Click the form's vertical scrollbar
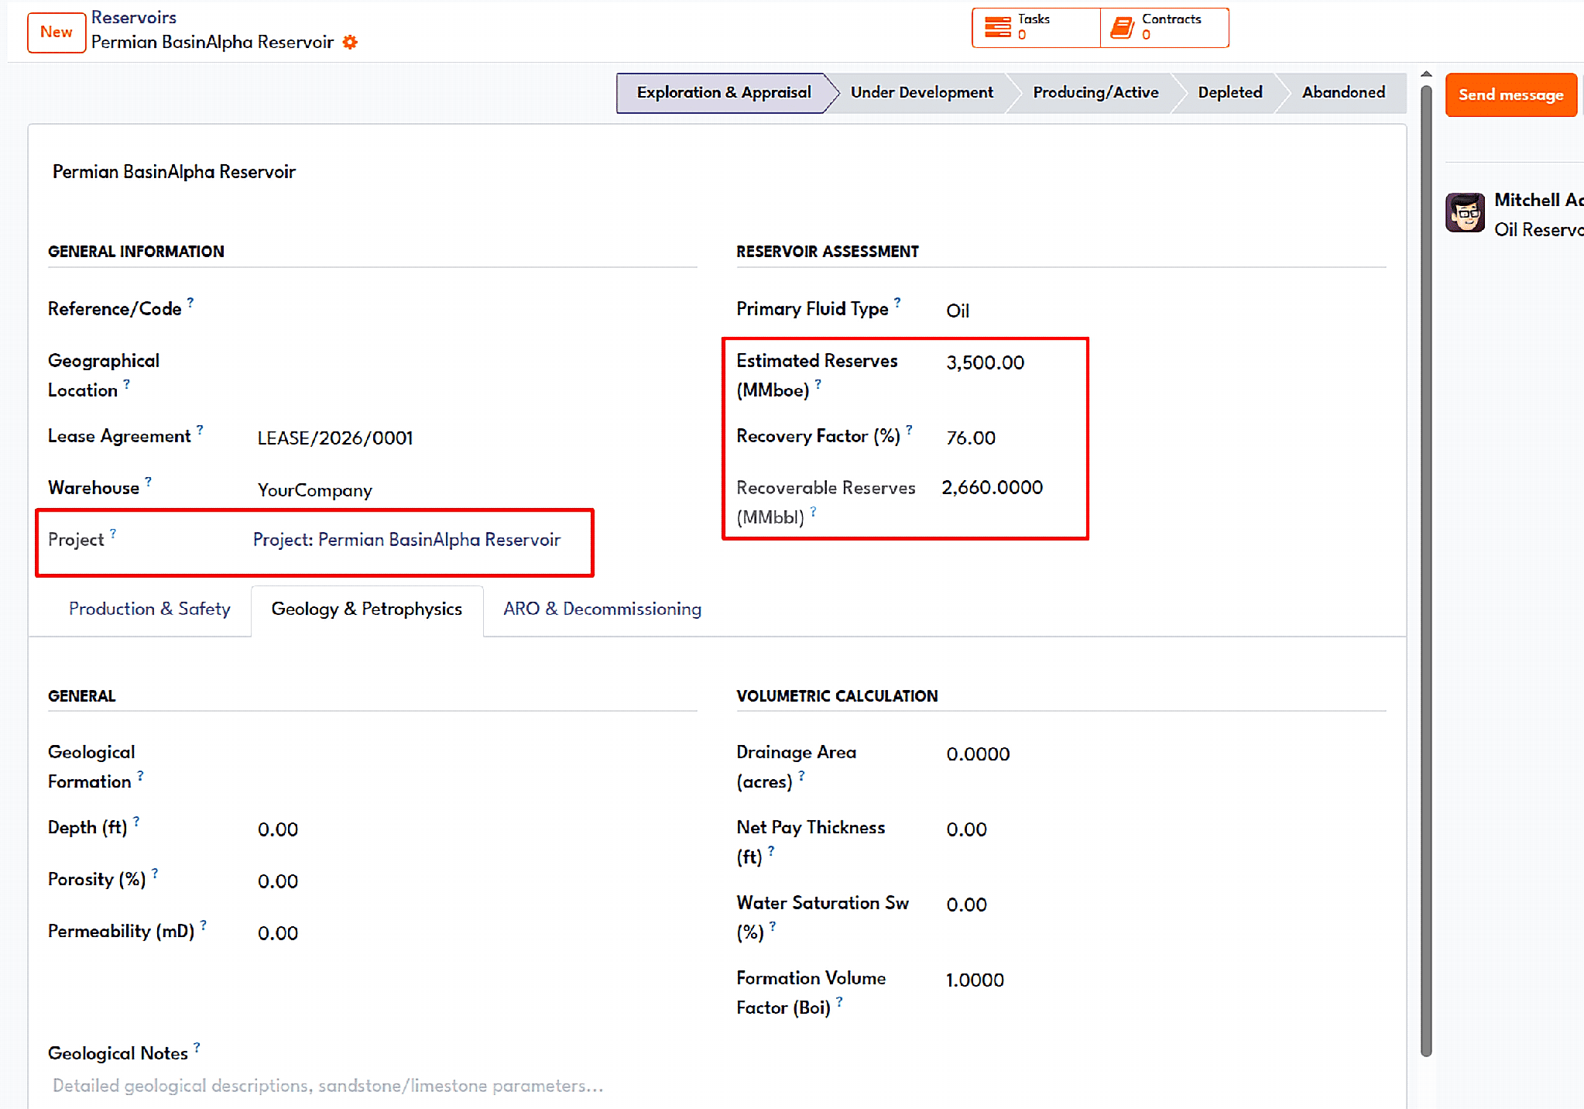The width and height of the screenshot is (1584, 1109). tap(1426, 569)
